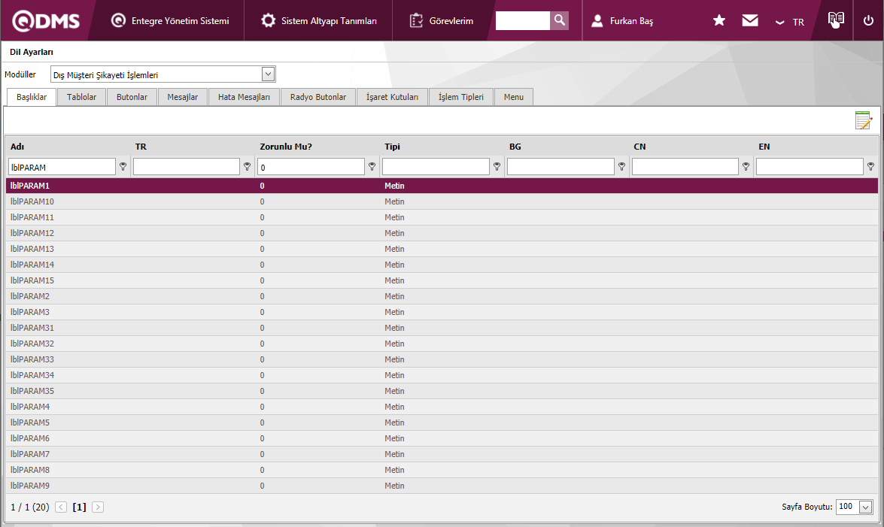Click filter icon for the EN column

coord(870,167)
